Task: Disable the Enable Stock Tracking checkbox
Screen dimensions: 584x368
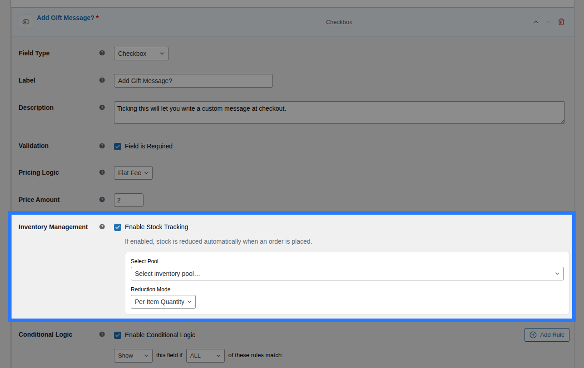Action: tap(118, 227)
